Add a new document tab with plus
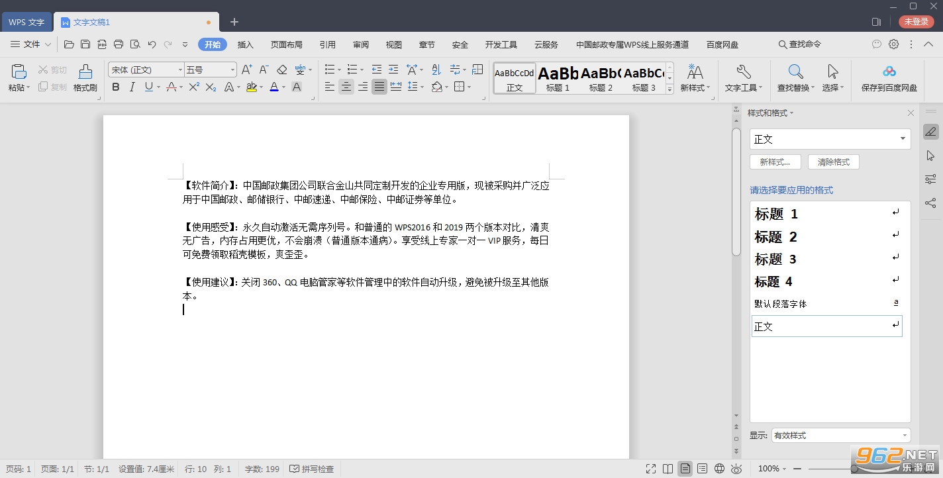Viewport: 943px width, 478px height. point(234,22)
